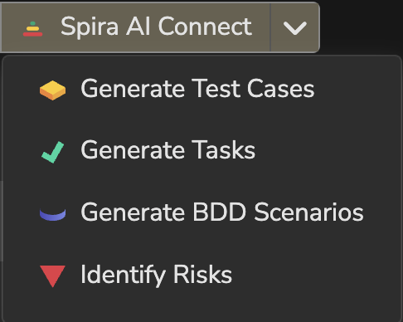403x322 pixels.
Task: Click the green checkmark Tasks icon
Action: (52, 152)
